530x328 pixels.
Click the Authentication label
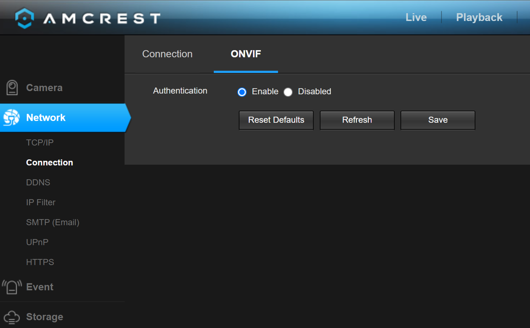coord(180,91)
